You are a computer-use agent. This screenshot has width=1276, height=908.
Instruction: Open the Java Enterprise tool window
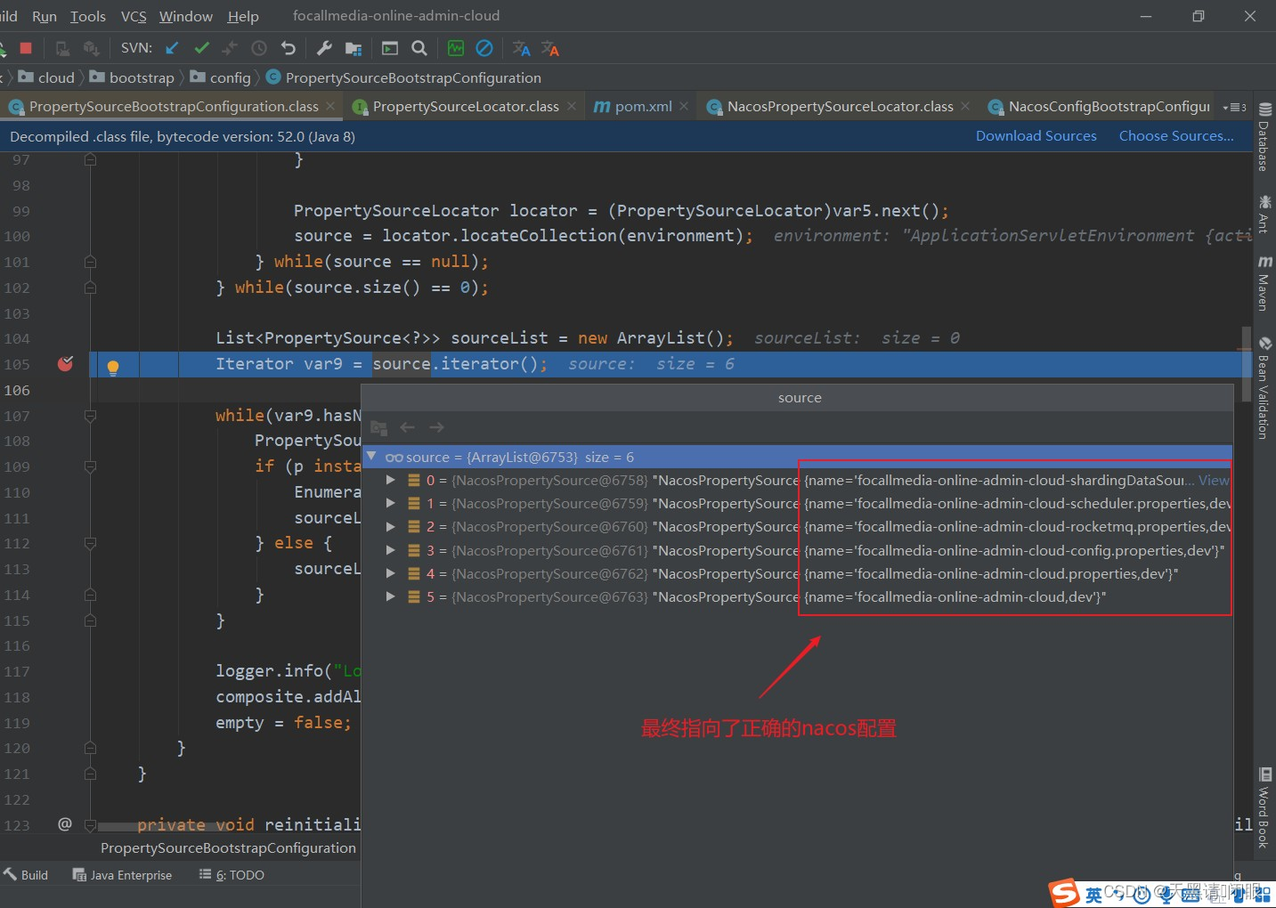122,875
